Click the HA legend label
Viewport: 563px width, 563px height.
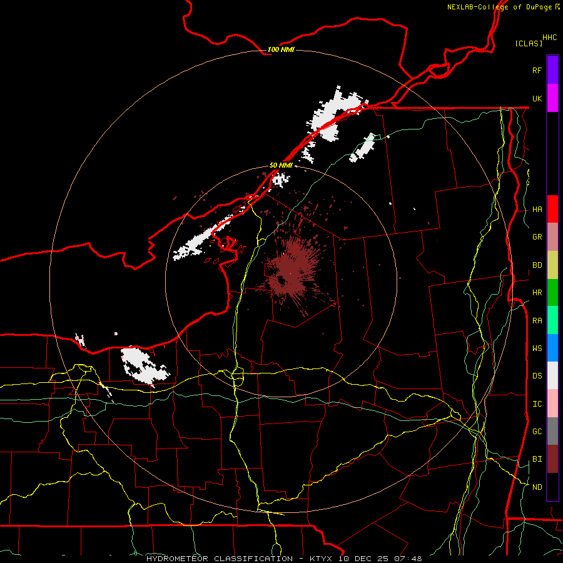537,210
